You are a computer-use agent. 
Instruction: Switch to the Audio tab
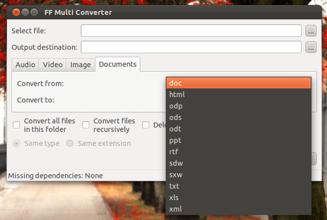[x=25, y=65]
